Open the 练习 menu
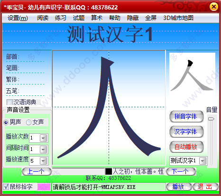 click(61, 18)
